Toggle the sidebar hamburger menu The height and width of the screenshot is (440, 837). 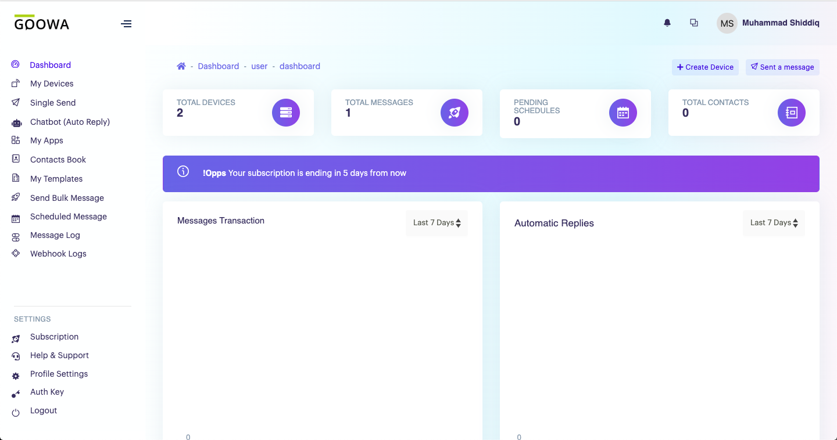coord(126,24)
